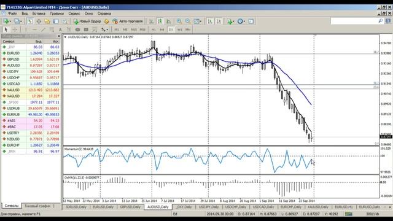Switch timeframe to W1
This screenshot has height=221, width=393.
[x=179, y=29]
